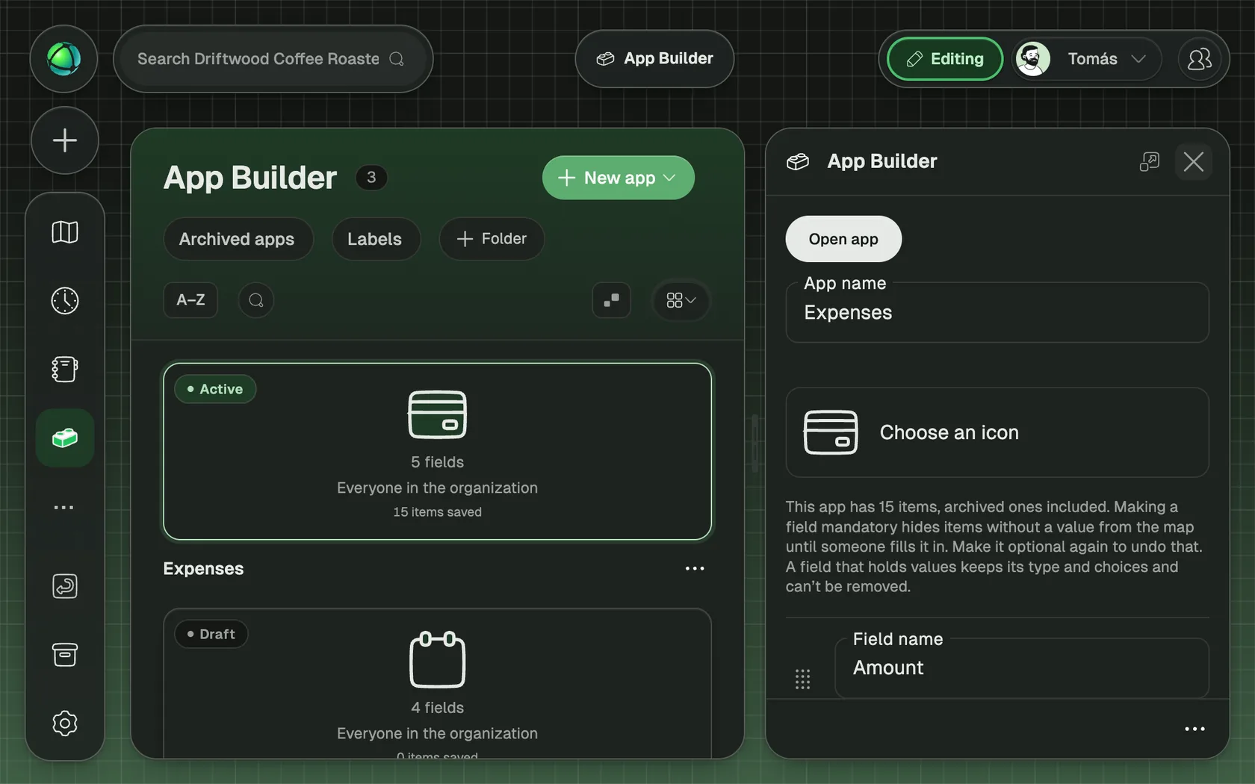Click Choose an icon
Viewport: 1255px width, 784px height.
coord(997,432)
